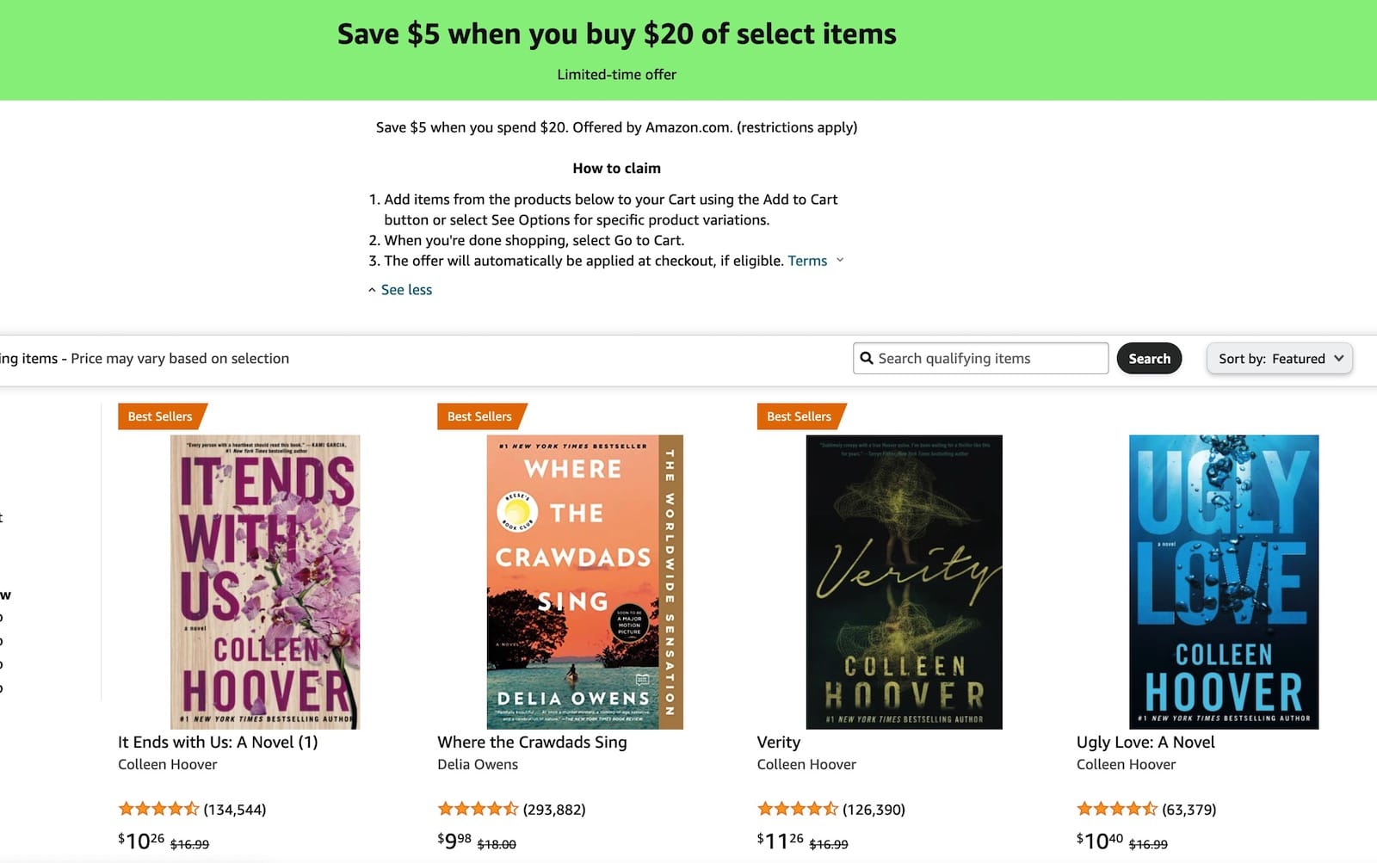Open the Sort by Featured dropdown
The image size is (1377, 863).
click(1279, 359)
